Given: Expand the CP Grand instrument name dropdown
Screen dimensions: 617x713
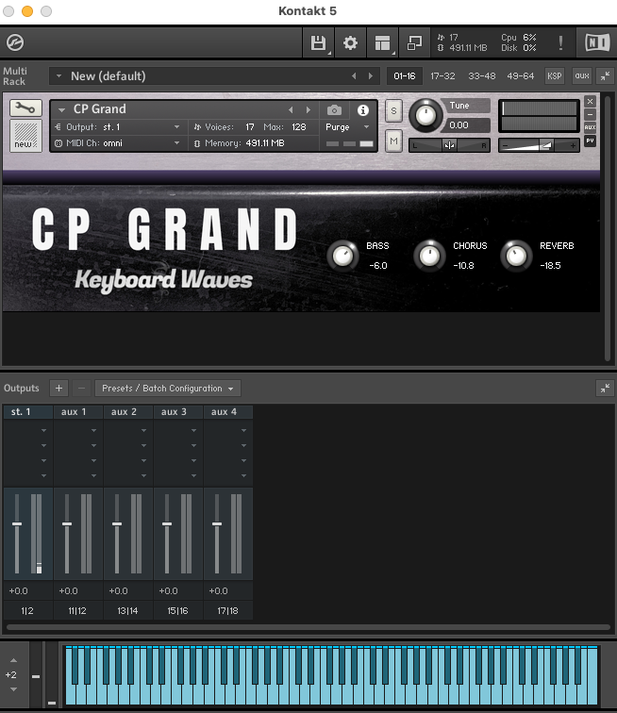Looking at the screenshot, I should point(62,110).
